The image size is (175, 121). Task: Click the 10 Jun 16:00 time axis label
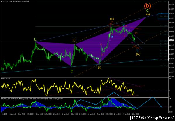pos(40,114)
